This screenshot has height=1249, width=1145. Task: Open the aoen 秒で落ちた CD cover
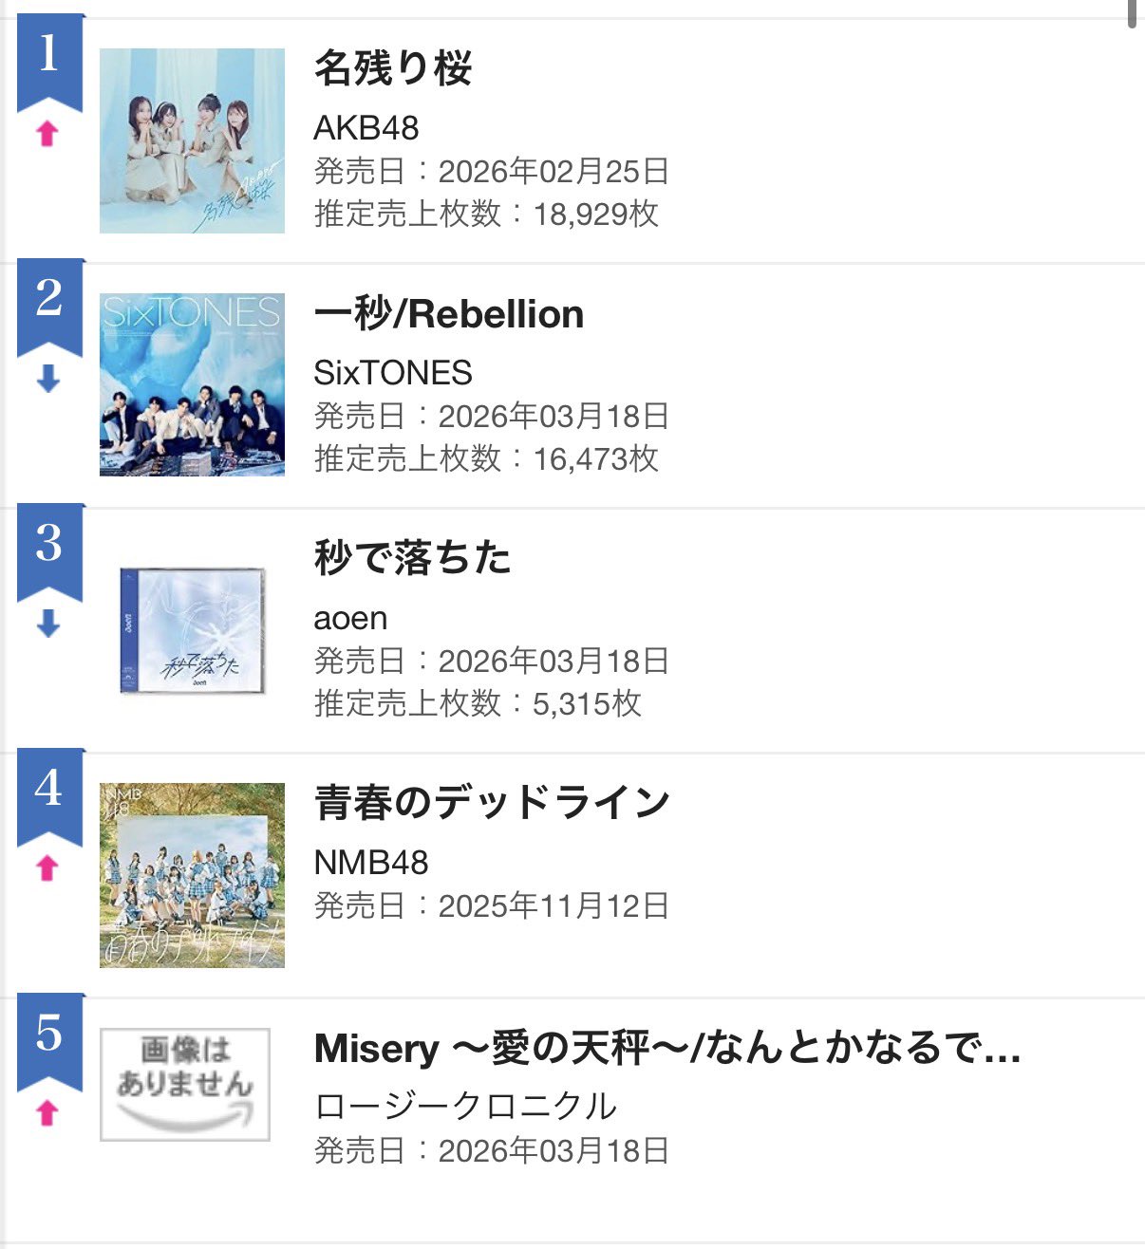coord(192,630)
